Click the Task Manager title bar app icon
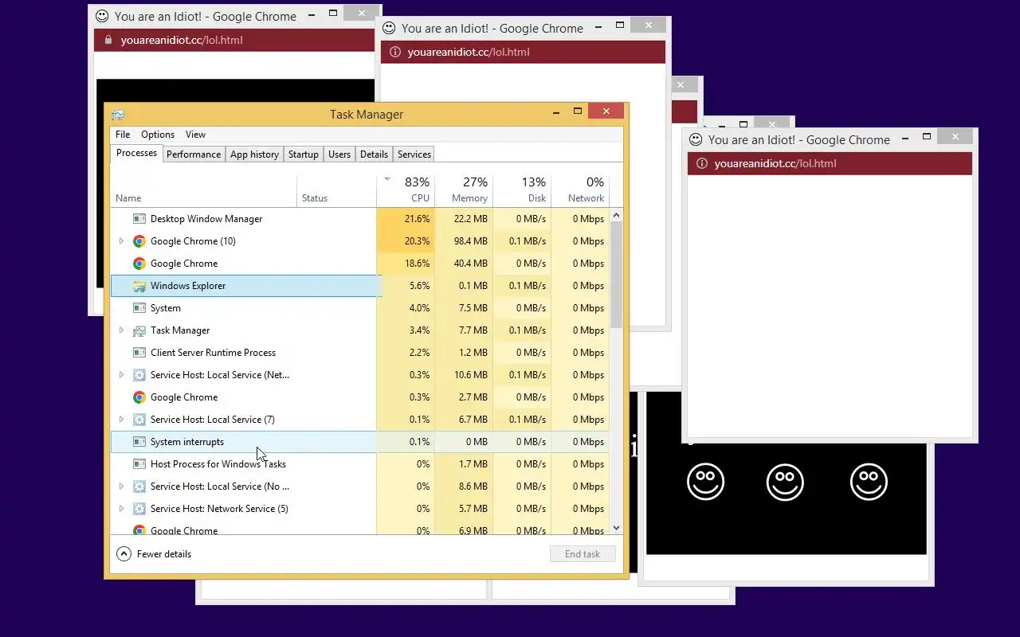1020x637 pixels. click(118, 115)
